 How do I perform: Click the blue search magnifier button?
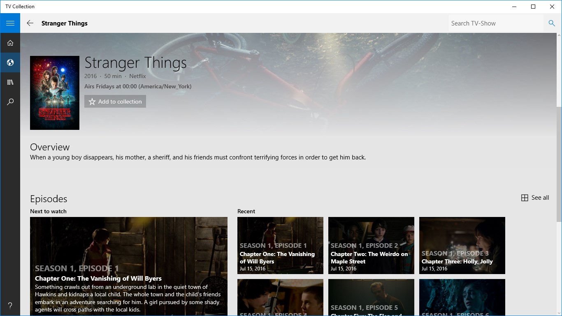tap(552, 23)
